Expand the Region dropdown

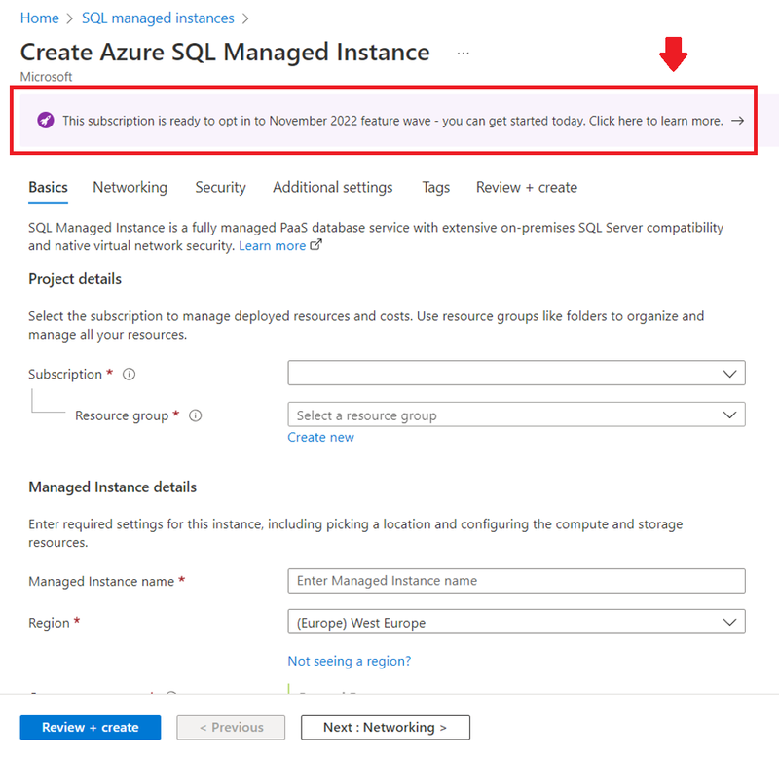pyautogui.click(x=516, y=622)
